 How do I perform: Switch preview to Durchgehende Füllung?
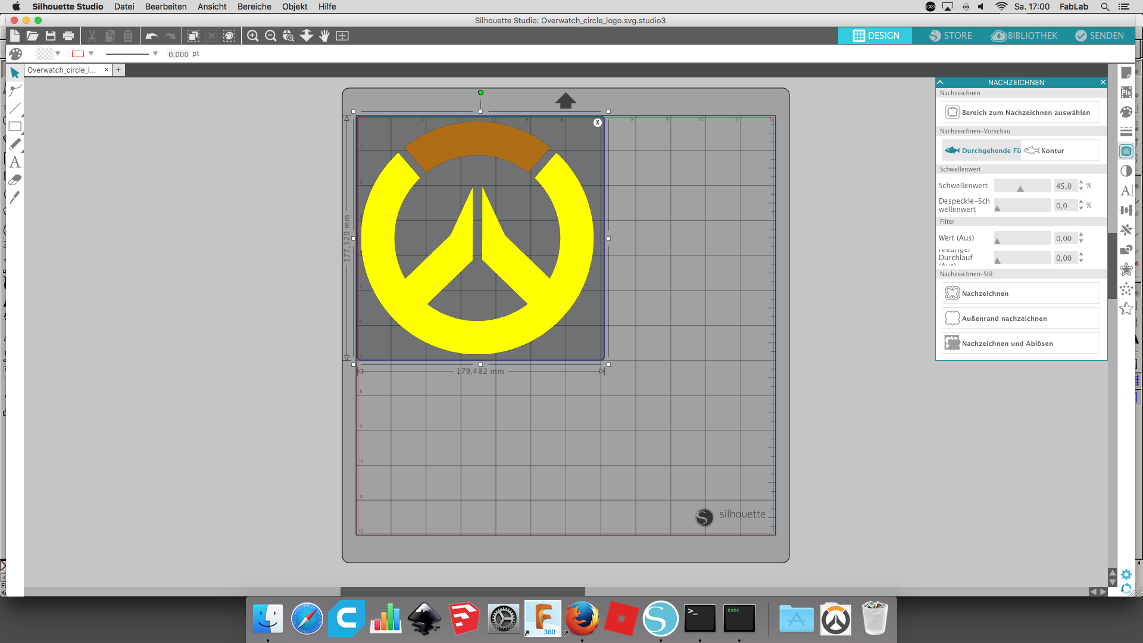pos(982,151)
